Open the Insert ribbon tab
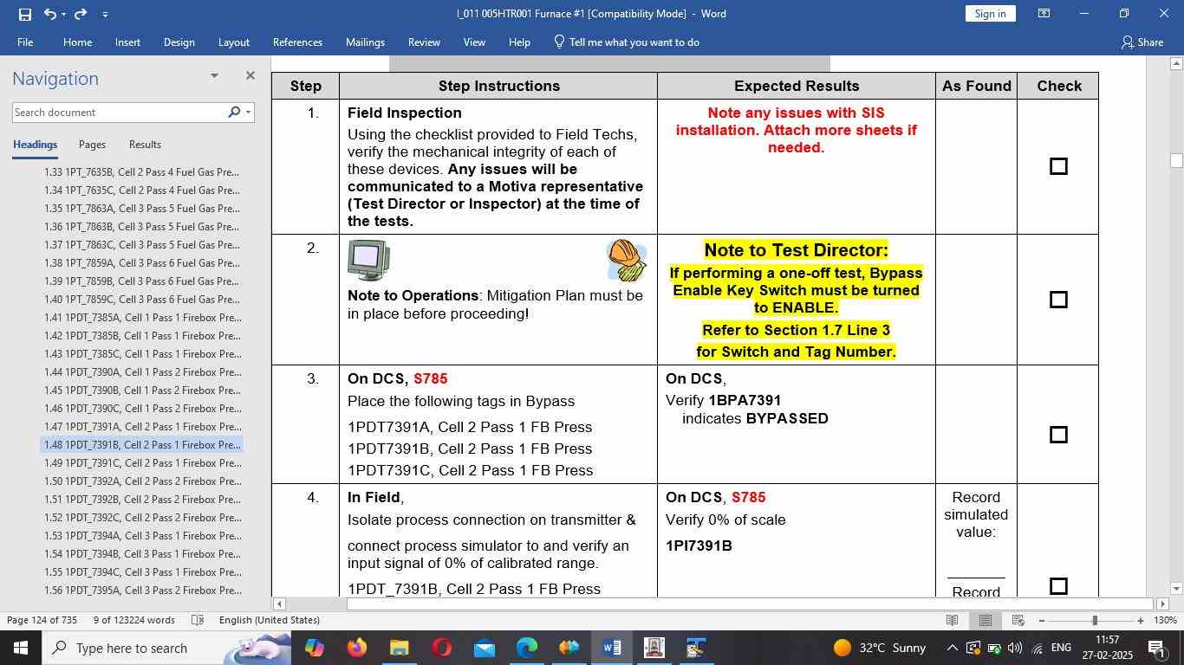The image size is (1184, 665). 127,42
